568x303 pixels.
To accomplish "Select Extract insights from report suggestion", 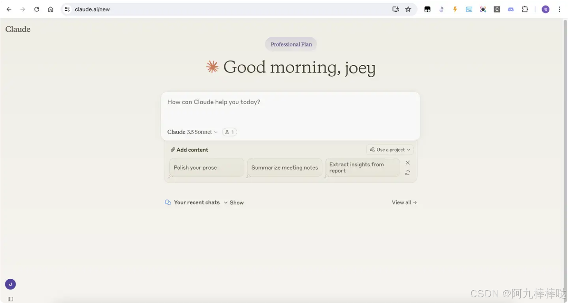I will tap(363, 168).
